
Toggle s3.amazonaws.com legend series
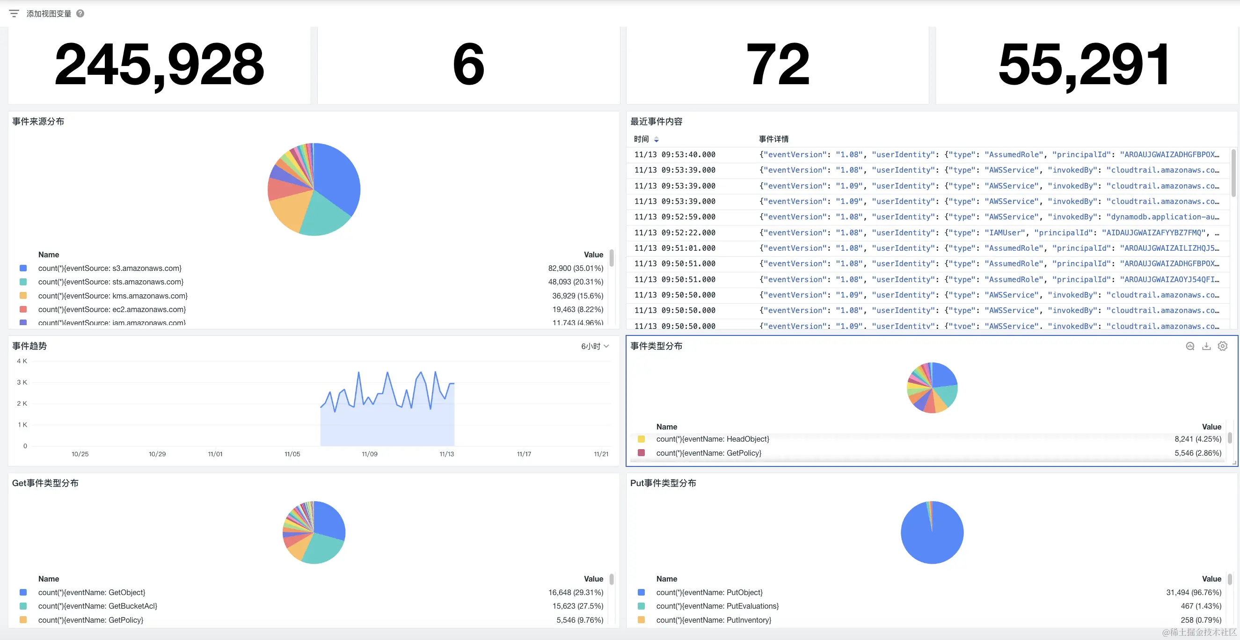(110, 268)
